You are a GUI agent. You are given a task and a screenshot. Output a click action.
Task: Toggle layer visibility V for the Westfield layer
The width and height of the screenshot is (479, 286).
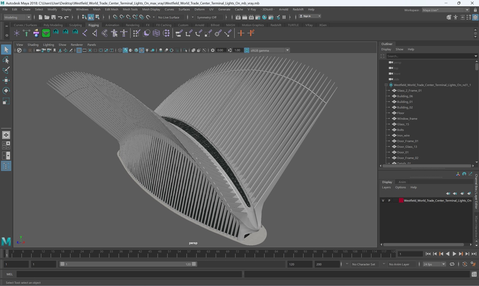pyautogui.click(x=383, y=200)
